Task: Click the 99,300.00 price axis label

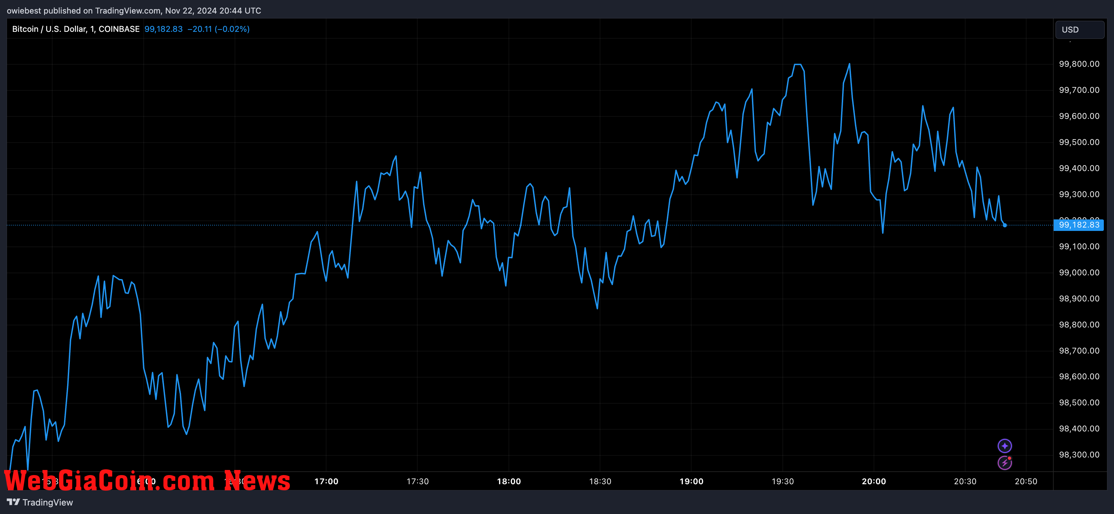Action: [1079, 194]
